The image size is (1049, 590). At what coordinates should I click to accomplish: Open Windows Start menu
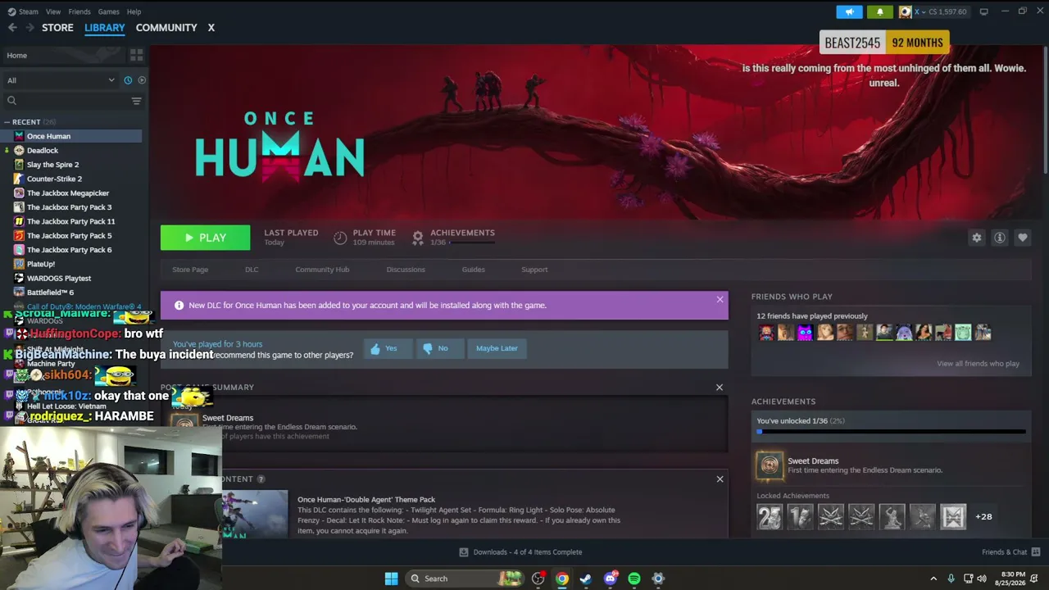click(x=391, y=579)
